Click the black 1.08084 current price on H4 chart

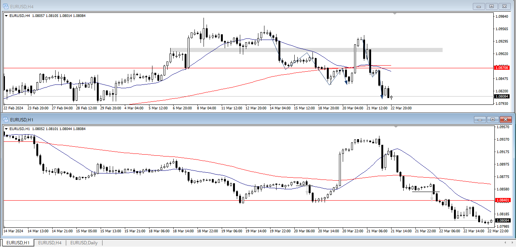click(x=502, y=96)
